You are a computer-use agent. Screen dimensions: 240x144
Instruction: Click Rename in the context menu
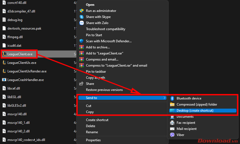[x=92, y=132]
